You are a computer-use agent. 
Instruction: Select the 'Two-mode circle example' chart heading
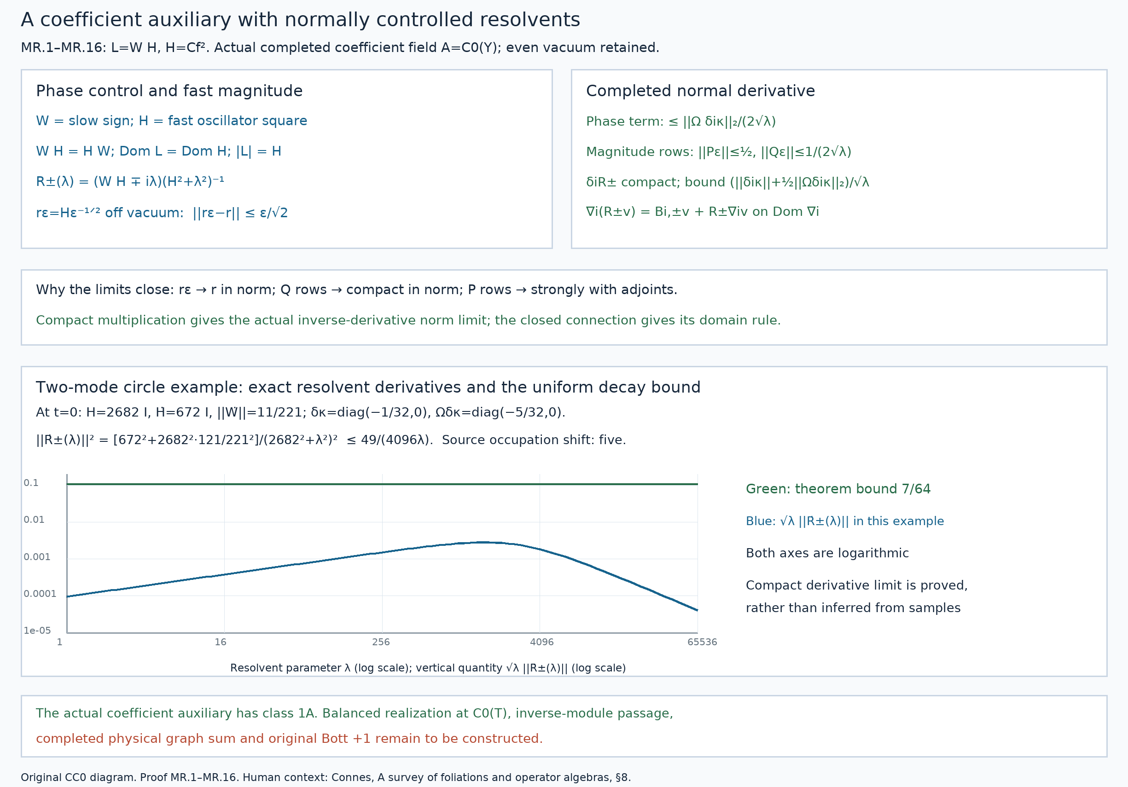(x=368, y=388)
